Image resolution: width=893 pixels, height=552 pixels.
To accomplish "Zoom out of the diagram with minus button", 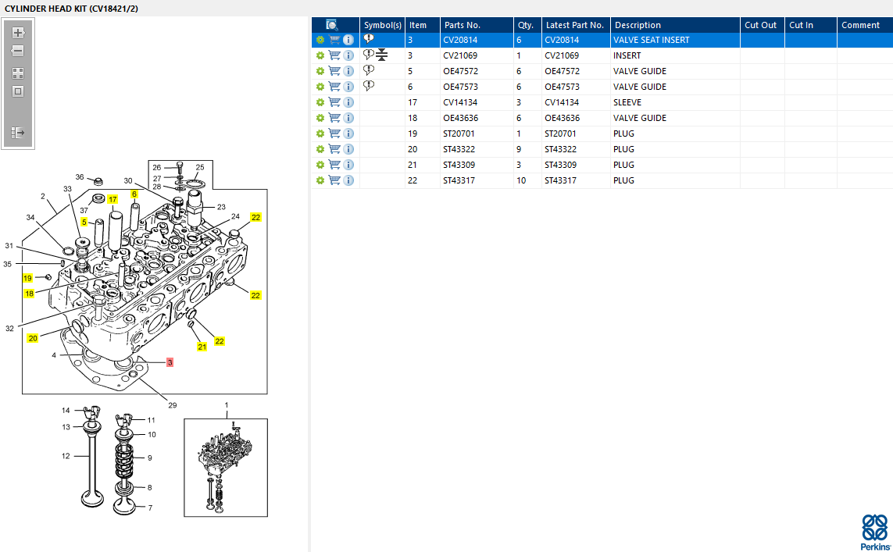I will 18,51.
